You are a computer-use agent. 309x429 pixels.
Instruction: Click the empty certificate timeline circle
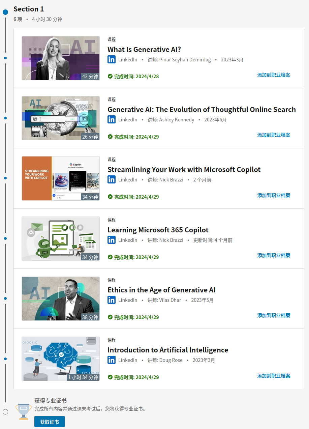coord(5,412)
